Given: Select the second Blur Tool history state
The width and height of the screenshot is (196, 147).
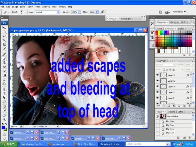Looking at the screenshot, I should coord(174,125).
